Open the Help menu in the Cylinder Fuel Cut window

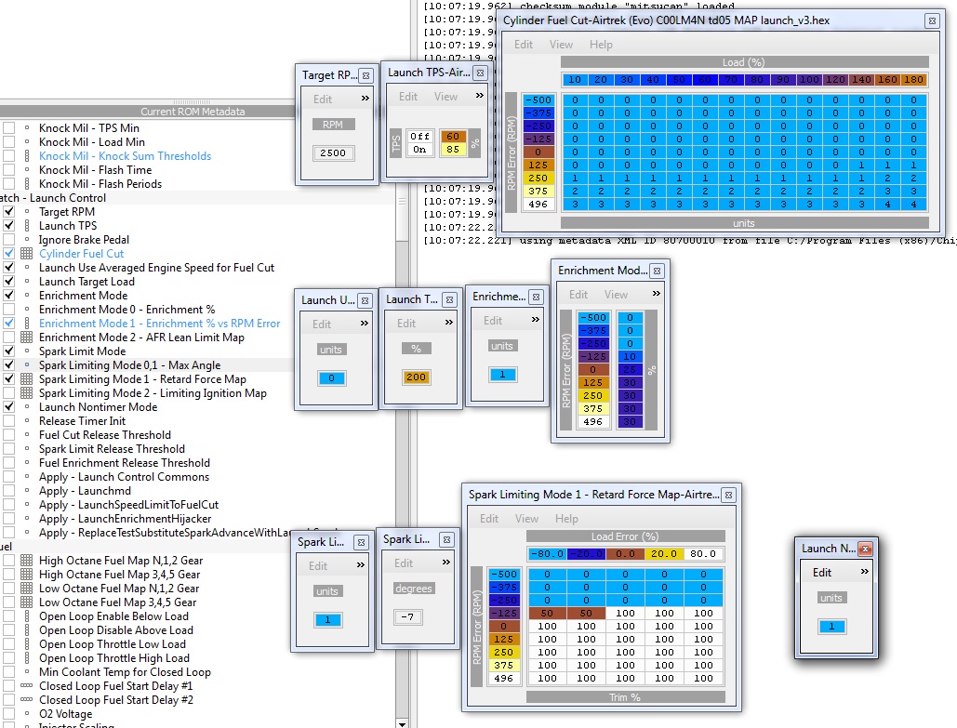point(601,45)
